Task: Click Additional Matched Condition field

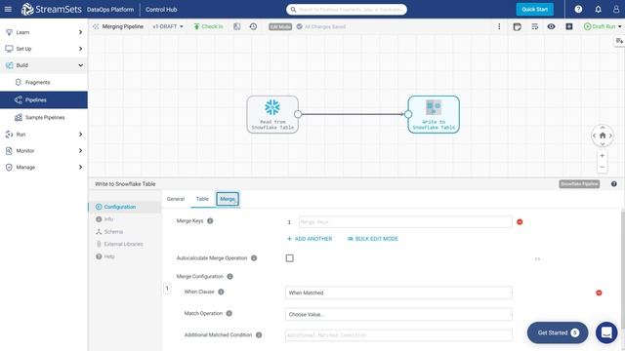Action: tap(398, 335)
